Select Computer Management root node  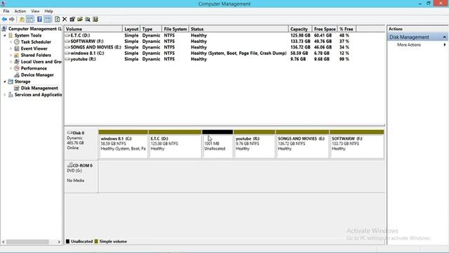(x=35, y=29)
